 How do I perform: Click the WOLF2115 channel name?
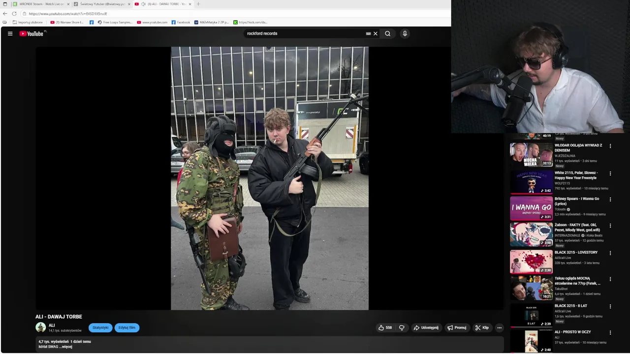(562, 183)
